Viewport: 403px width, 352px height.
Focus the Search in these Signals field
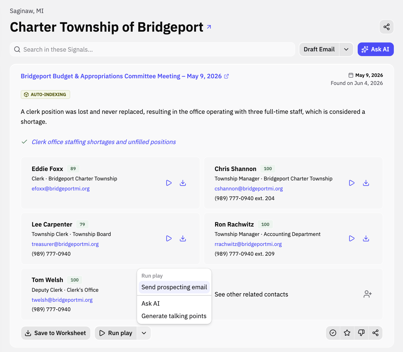point(152,49)
